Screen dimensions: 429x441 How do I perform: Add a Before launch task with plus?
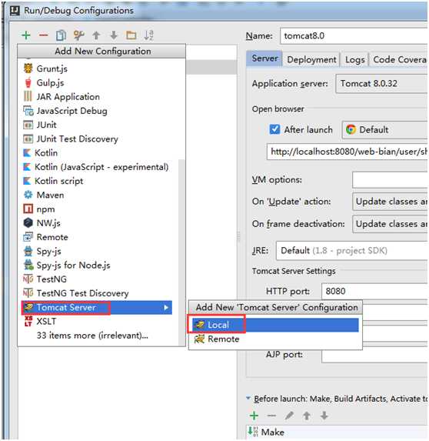click(254, 416)
